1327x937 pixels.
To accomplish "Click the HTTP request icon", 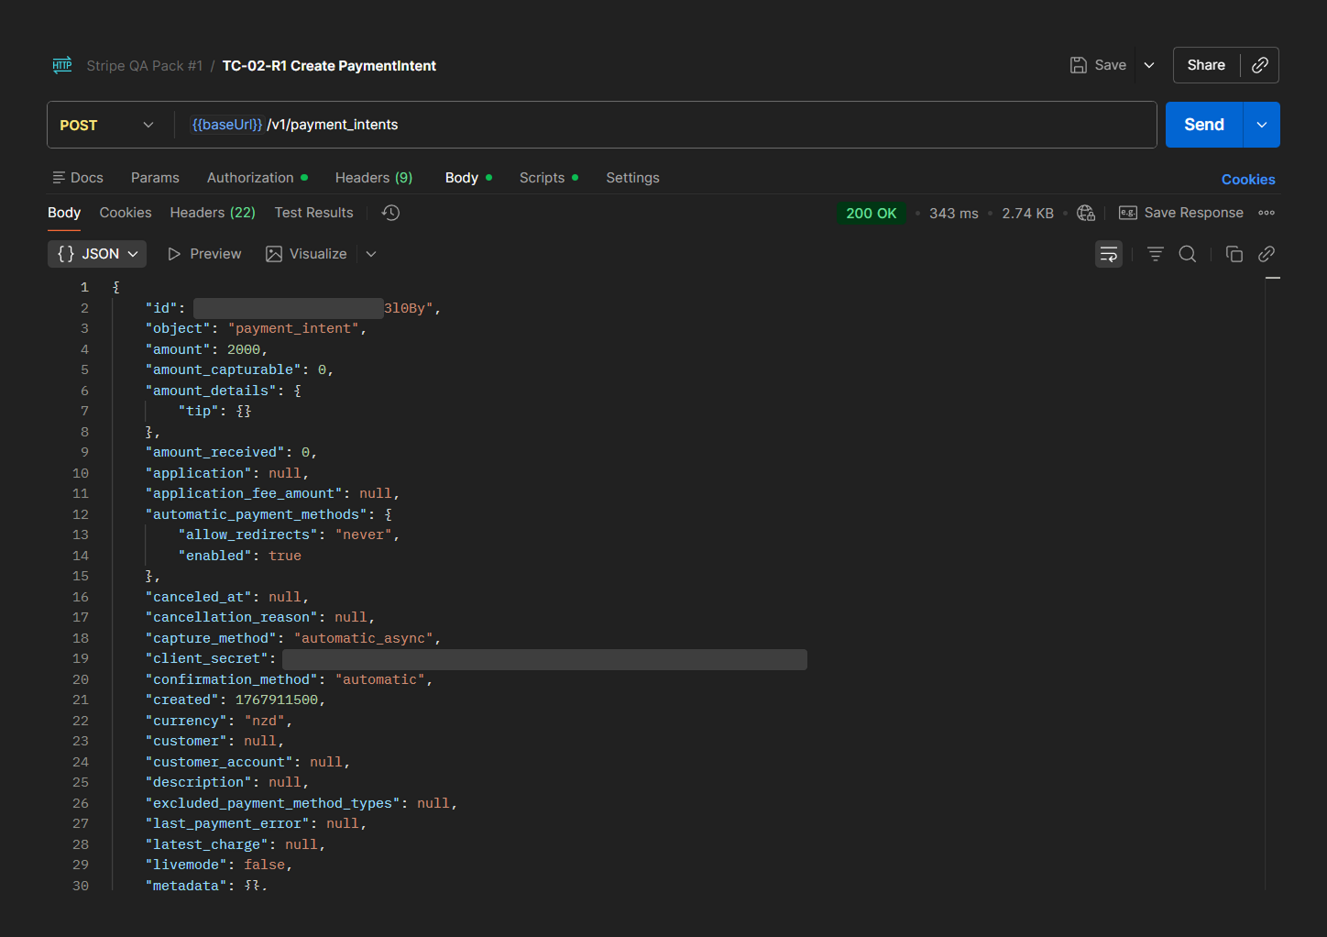I will [x=62, y=65].
